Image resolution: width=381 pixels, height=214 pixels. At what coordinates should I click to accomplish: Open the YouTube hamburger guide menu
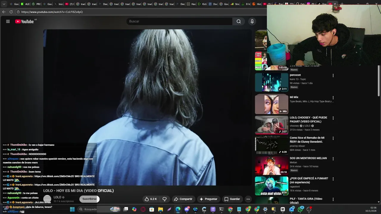(x=8, y=21)
